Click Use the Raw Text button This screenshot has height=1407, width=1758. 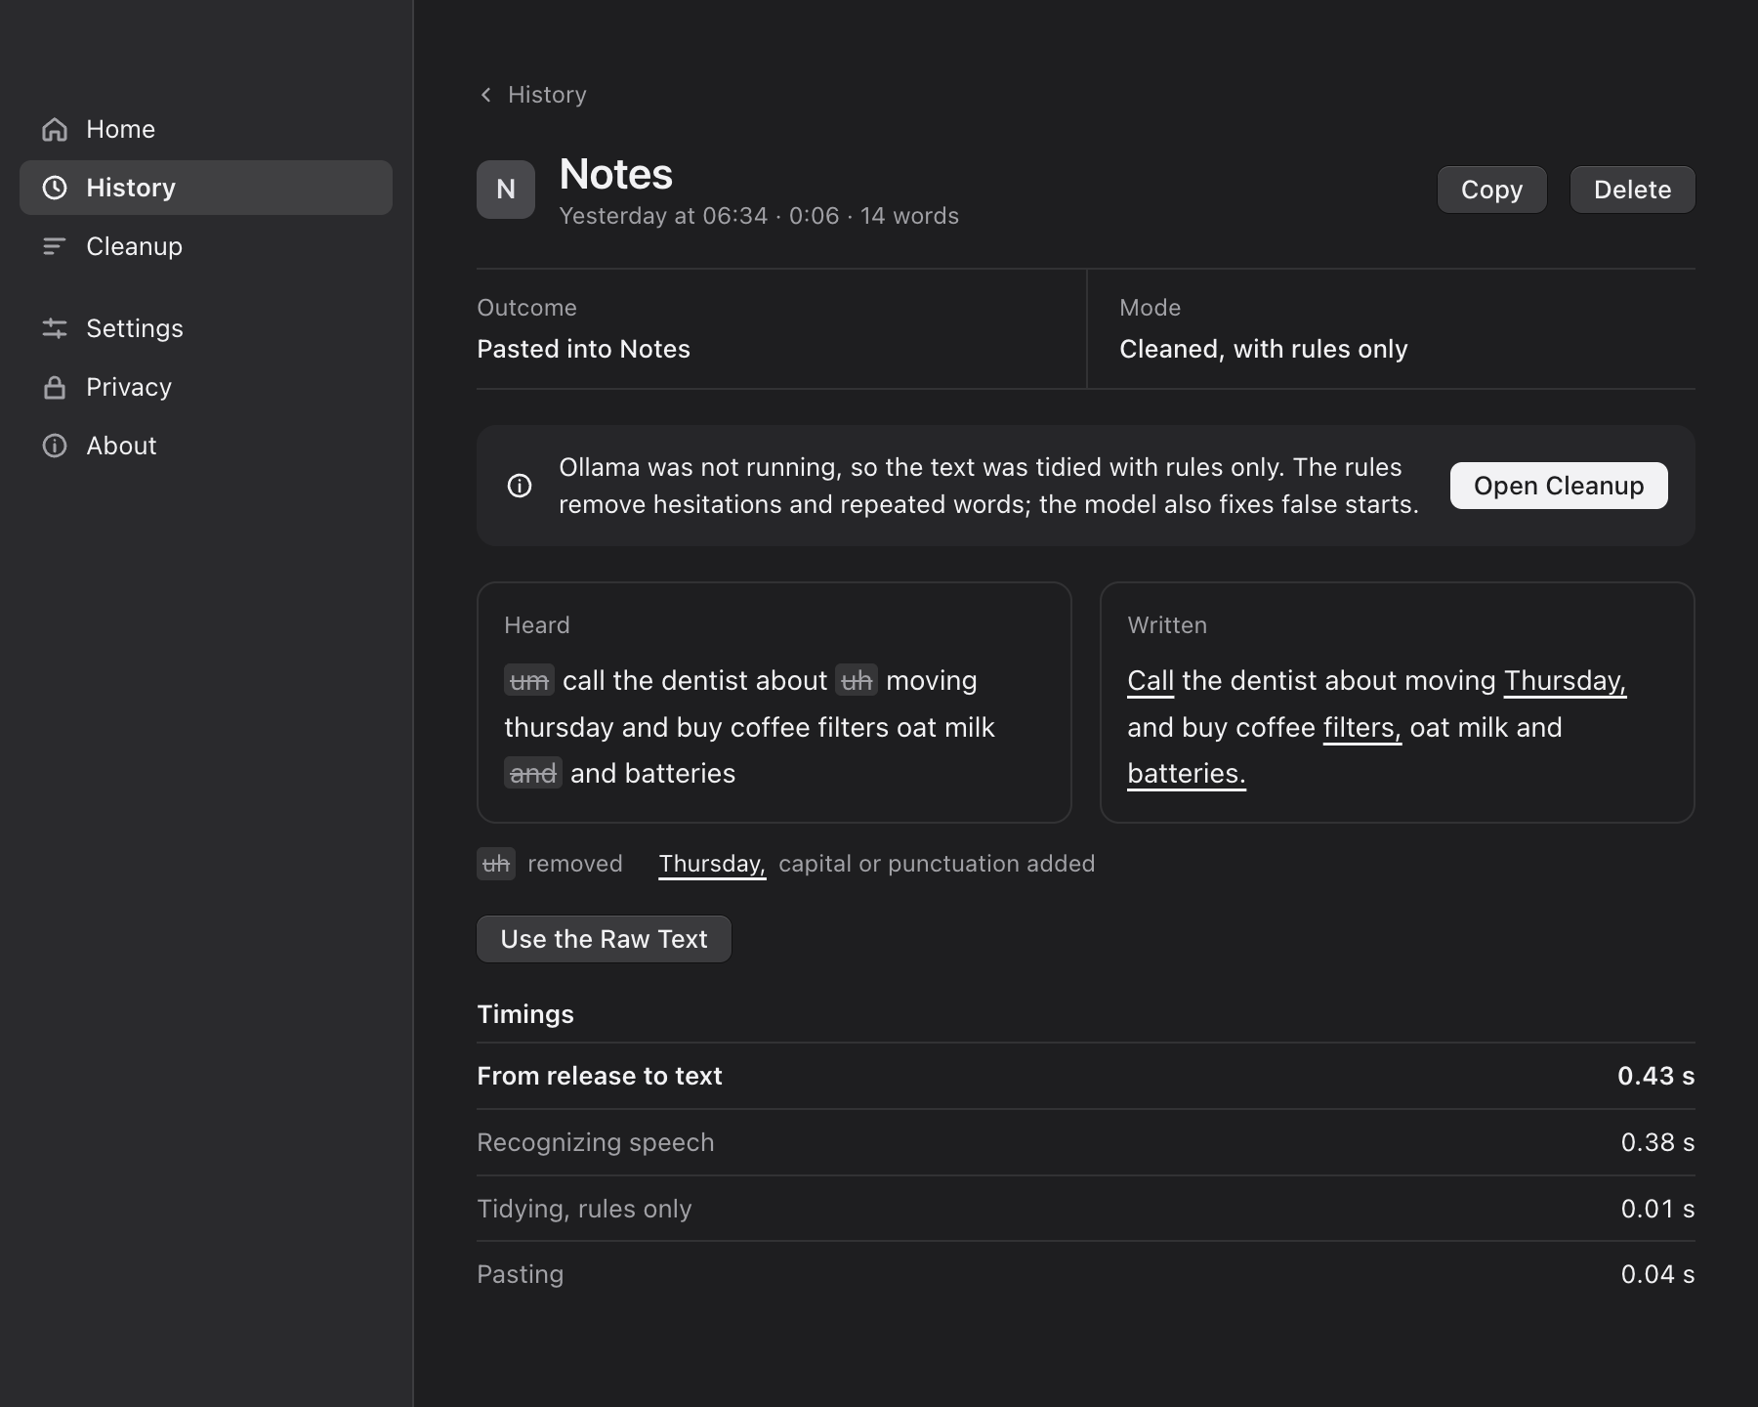tap(604, 939)
